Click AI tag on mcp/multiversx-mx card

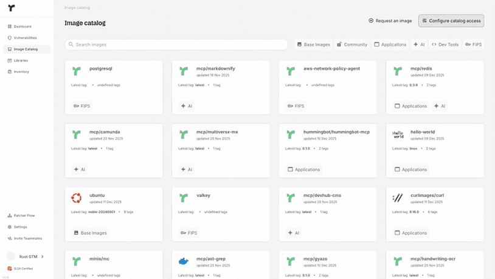(187, 169)
